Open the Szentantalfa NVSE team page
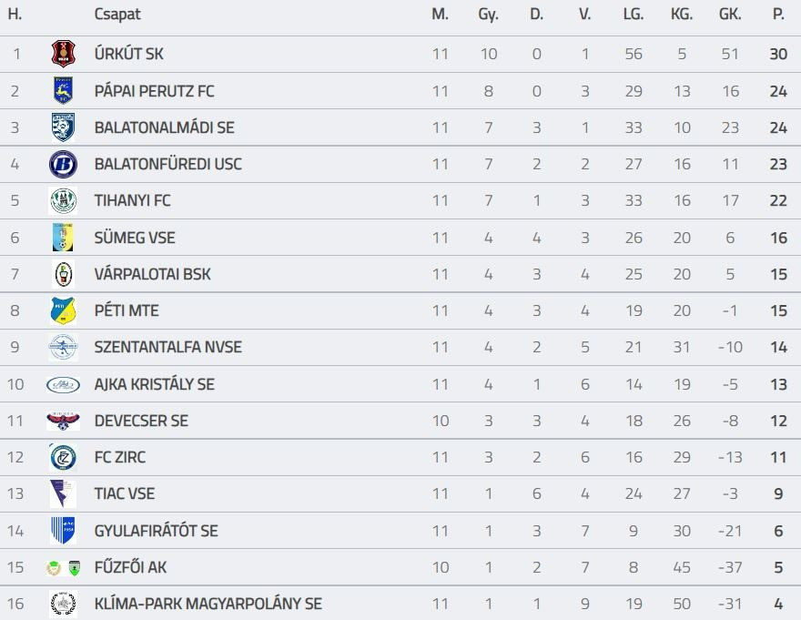Screen dimensions: 801x620 pos(167,347)
